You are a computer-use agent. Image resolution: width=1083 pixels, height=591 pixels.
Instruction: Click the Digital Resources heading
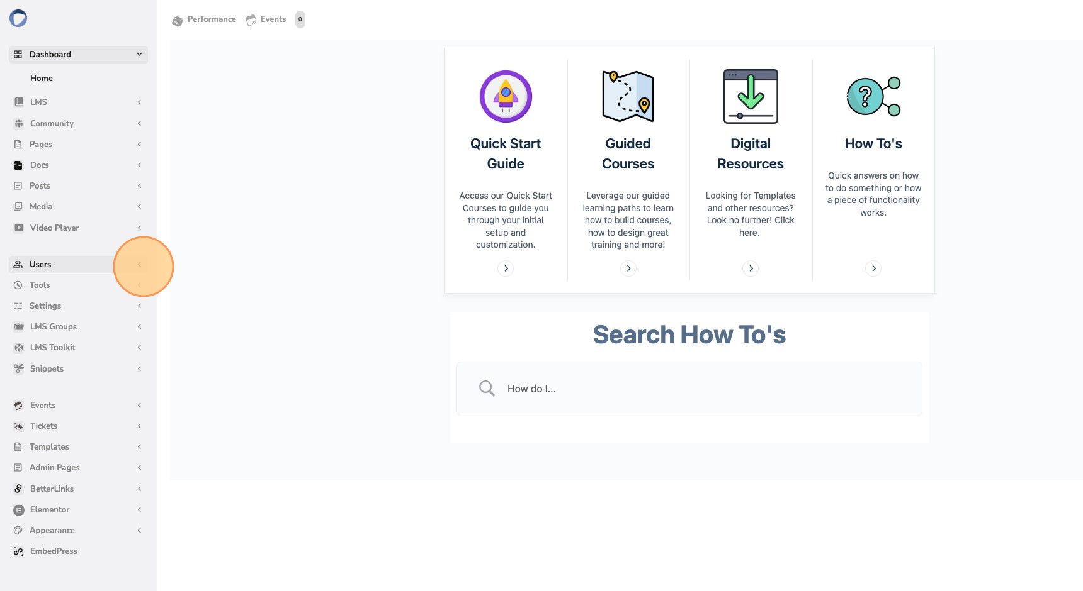pos(751,153)
